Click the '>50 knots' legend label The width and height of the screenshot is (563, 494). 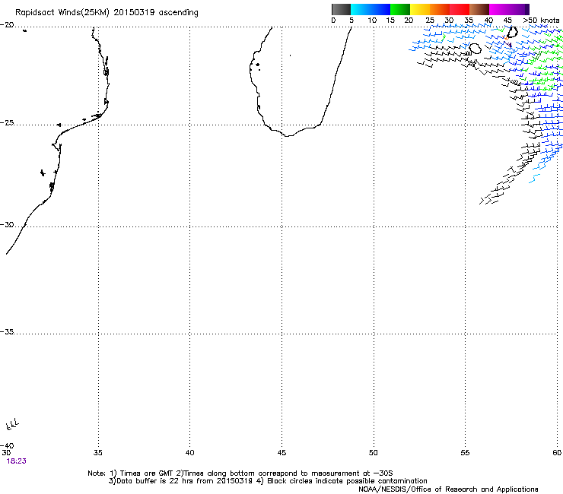point(541,21)
